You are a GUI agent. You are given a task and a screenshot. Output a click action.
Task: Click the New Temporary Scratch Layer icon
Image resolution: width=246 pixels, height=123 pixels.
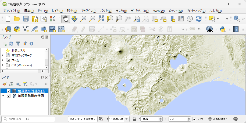(x=44, y=29)
